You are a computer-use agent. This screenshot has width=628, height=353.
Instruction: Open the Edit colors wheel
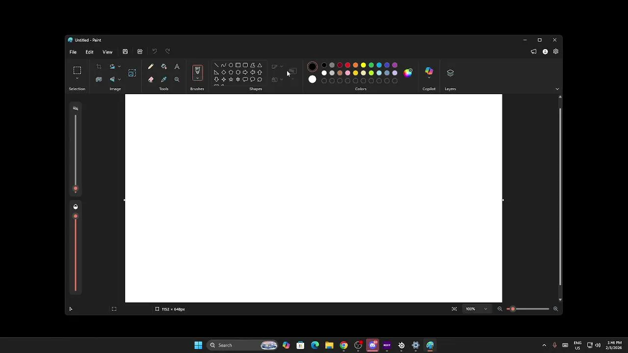[x=408, y=73]
